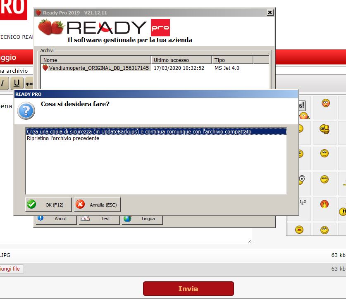Choose 'Ripristina l'archivio precedente' from the list
The height and width of the screenshot is (302, 346).
pyautogui.click(x=63, y=138)
